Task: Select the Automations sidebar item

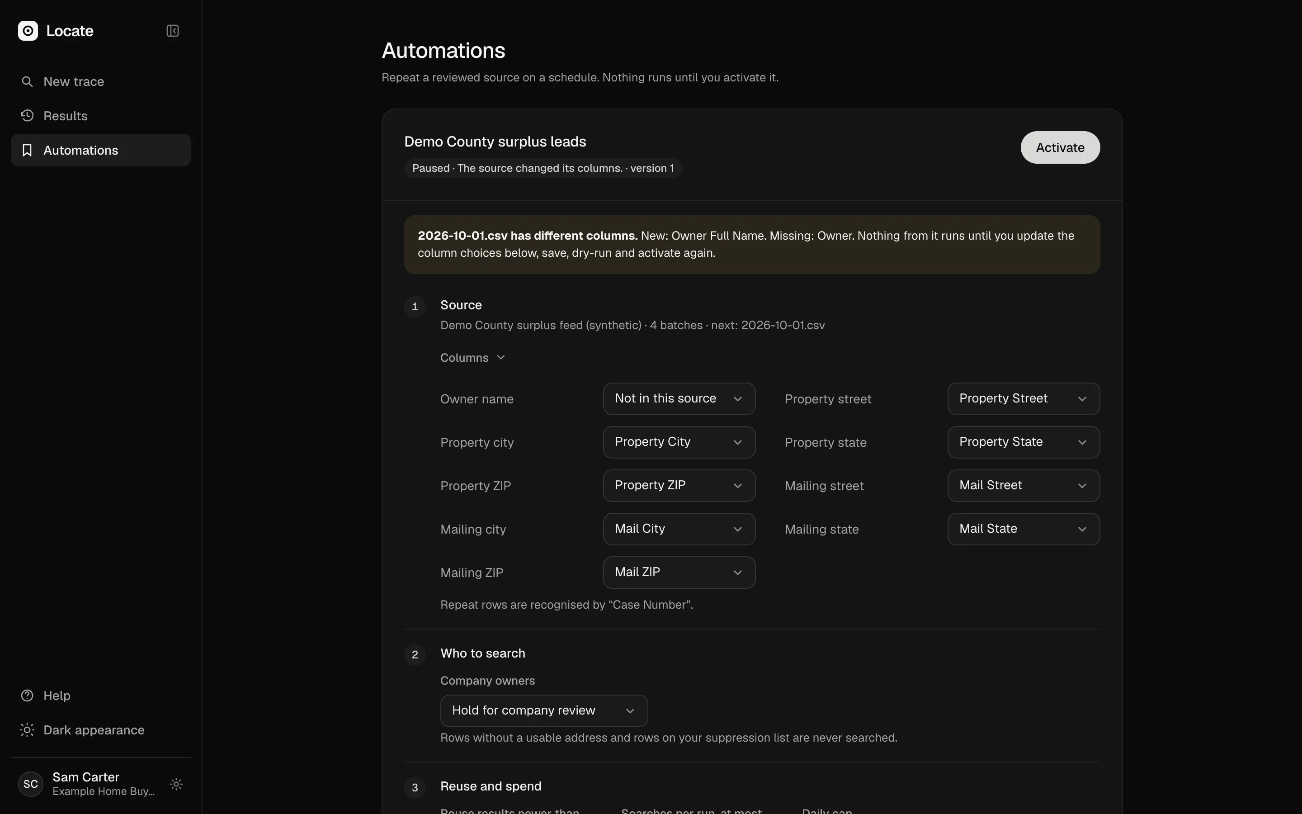Action: (101, 150)
